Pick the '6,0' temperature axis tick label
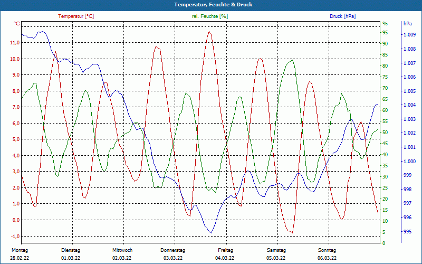The image size is (422, 264). [x=16, y=123]
